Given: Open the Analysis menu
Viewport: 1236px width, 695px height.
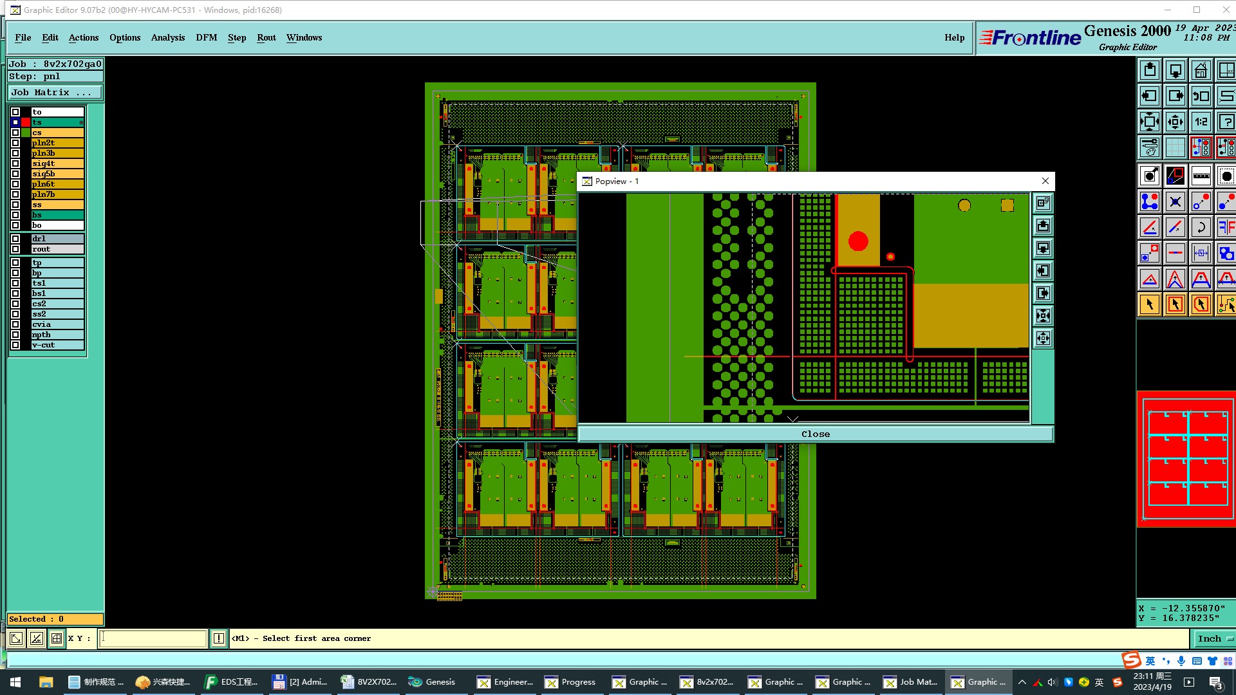Looking at the screenshot, I should coord(167,37).
